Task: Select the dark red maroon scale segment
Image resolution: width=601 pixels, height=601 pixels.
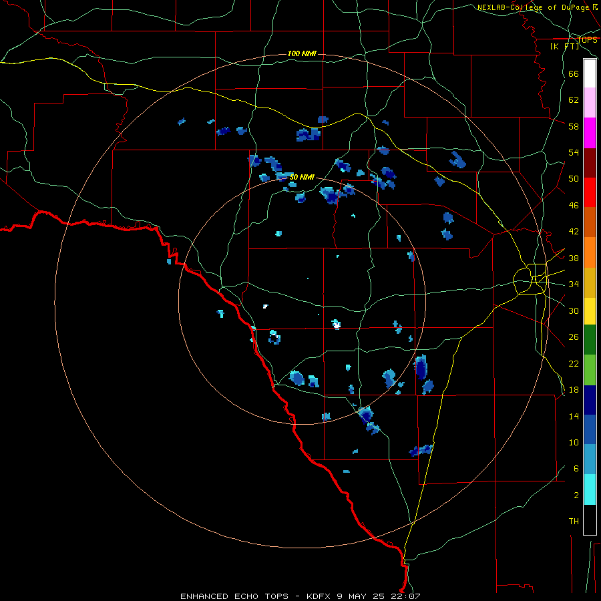Action: pos(590,163)
